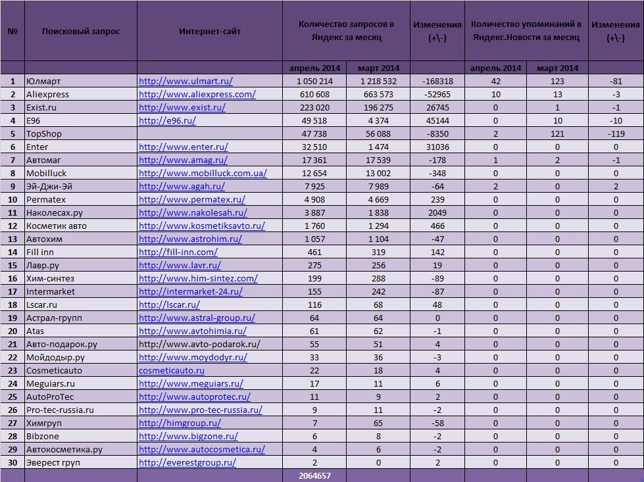Open the cosmeticauto.ru link
The height and width of the screenshot is (482, 644).
[172, 370]
